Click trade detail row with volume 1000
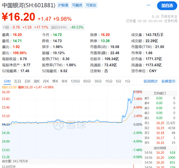 pos(160,158)
